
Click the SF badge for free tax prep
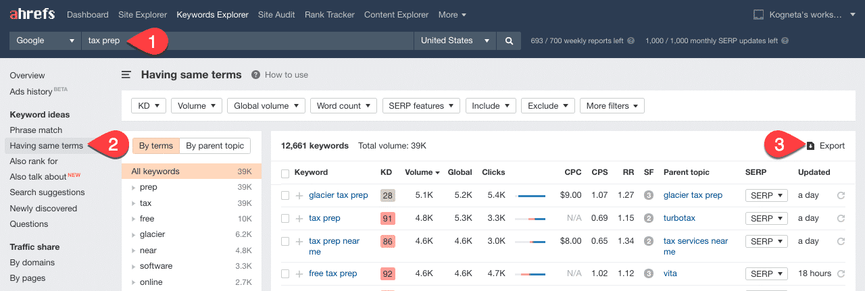pos(648,273)
